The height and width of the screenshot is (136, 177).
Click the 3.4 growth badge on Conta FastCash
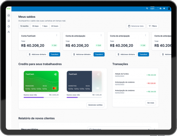tap(54, 45)
